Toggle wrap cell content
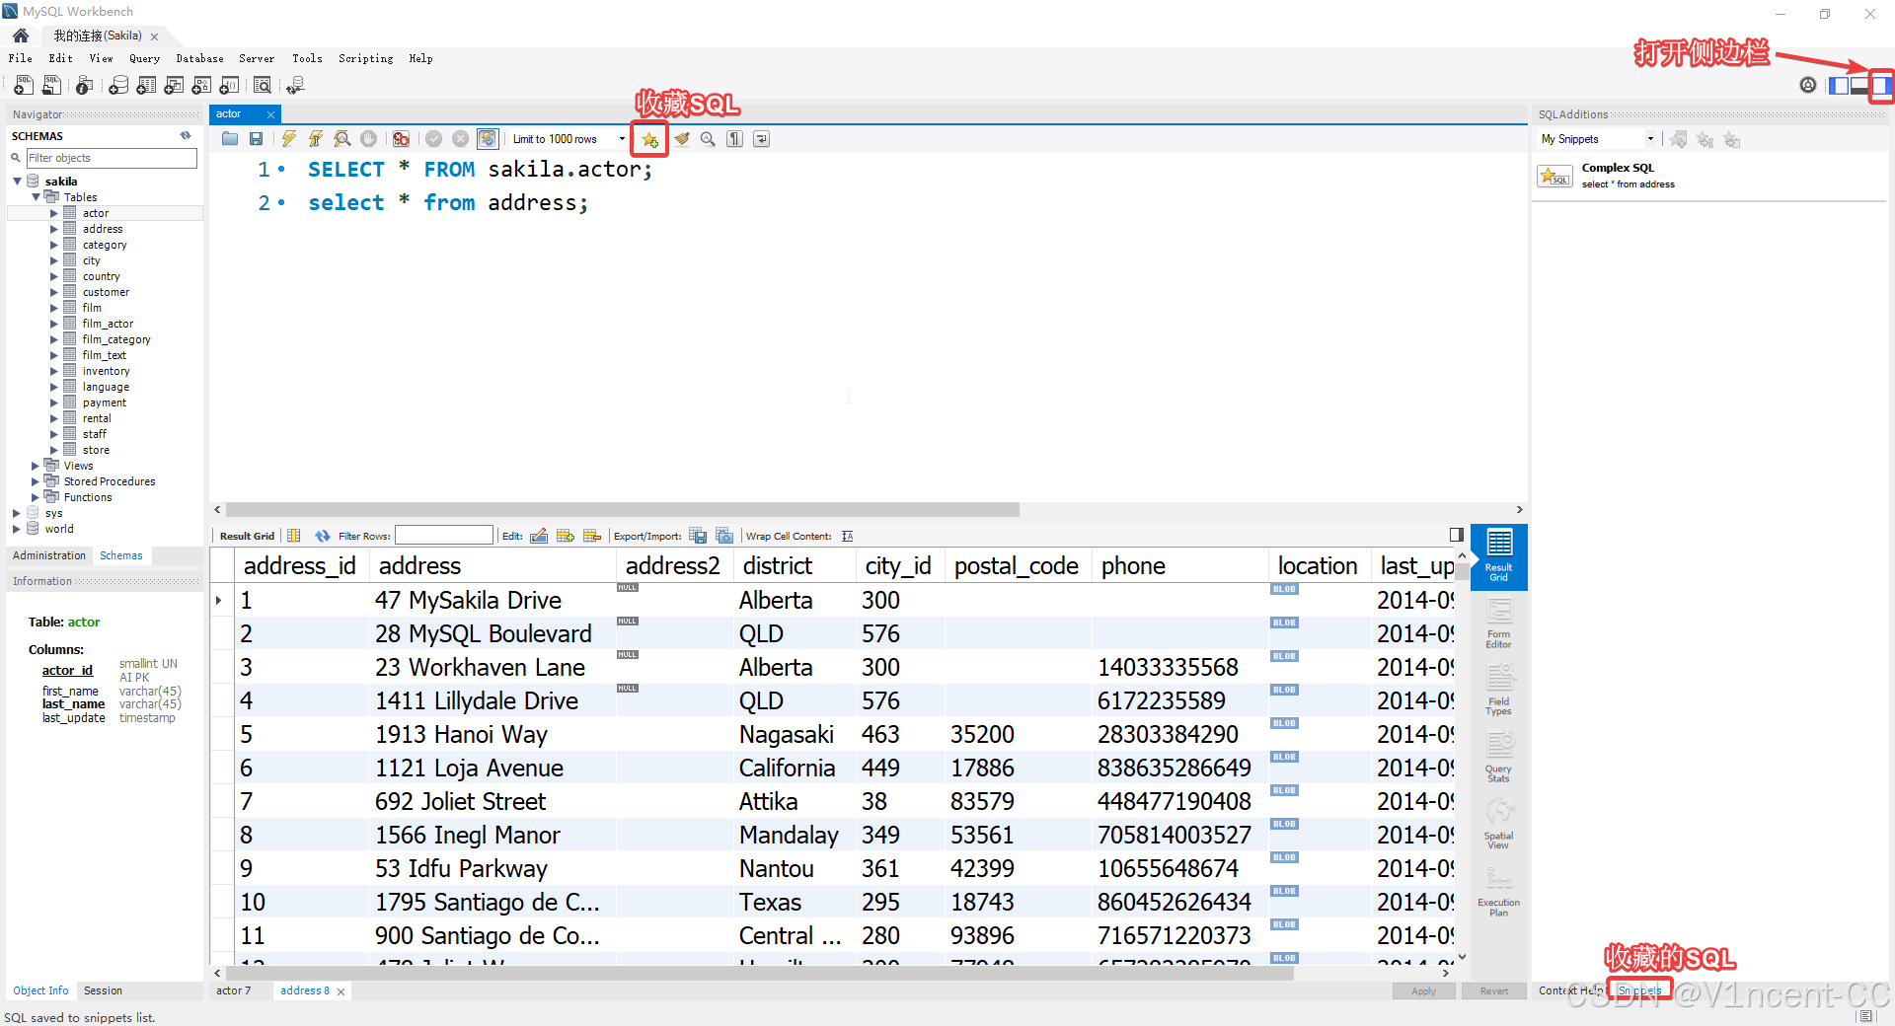Image resolution: width=1895 pixels, height=1026 pixels. (847, 536)
